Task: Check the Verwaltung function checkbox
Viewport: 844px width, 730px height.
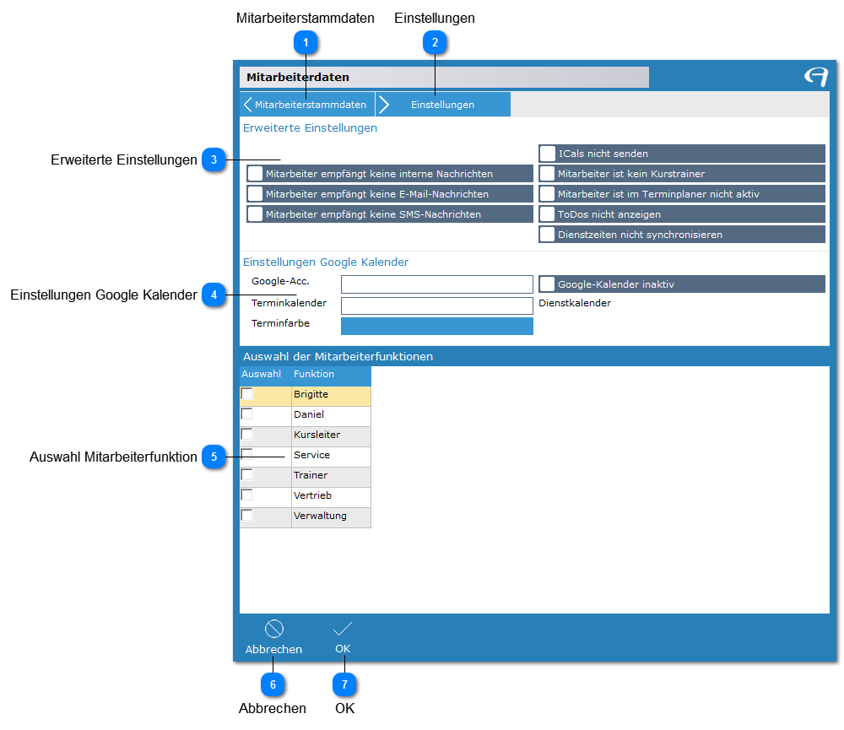Action: [247, 515]
